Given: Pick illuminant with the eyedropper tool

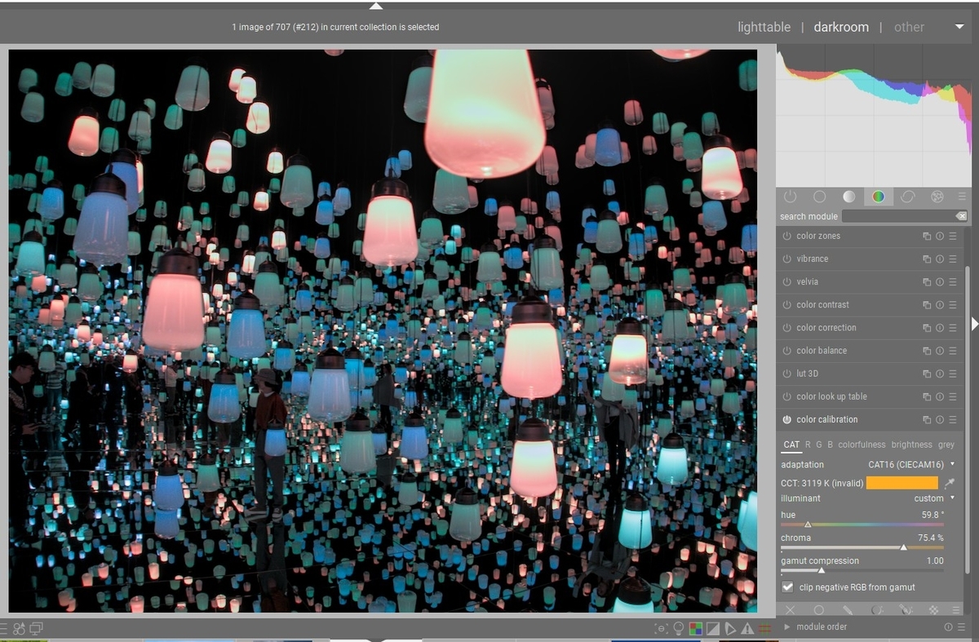Looking at the screenshot, I should 950,483.
